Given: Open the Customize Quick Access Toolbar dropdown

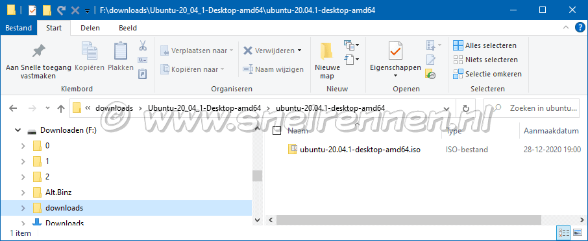Looking at the screenshot, I should [87, 11].
